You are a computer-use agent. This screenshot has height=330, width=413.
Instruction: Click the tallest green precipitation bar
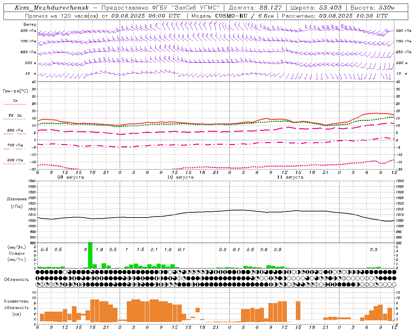[x=90, y=255]
